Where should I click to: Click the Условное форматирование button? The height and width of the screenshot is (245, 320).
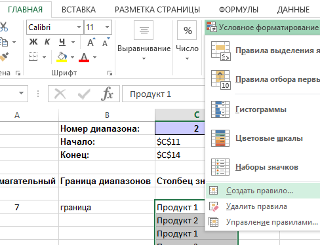(262, 28)
